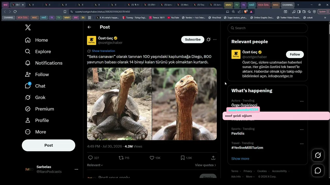Image resolution: width=330 pixels, height=185 pixels.
Task: Like the post with 13K likes
Action: click(152, 158)
